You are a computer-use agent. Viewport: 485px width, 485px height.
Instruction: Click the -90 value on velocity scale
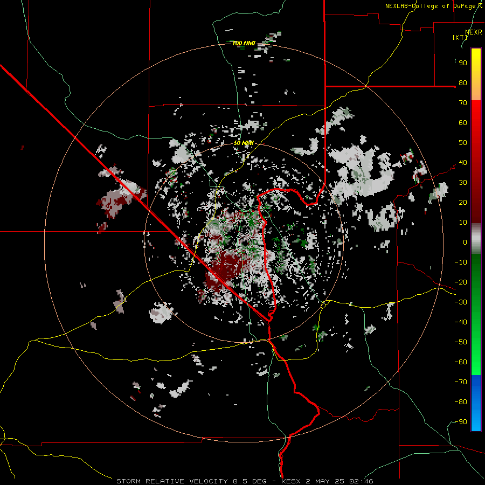point(461,422)
